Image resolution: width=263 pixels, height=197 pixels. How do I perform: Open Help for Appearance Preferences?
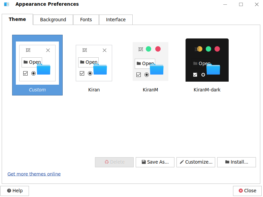pos(15,191)
